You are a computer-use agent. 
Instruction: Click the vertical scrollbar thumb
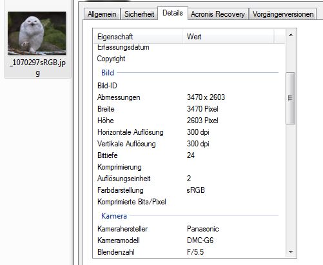[290, 98]
